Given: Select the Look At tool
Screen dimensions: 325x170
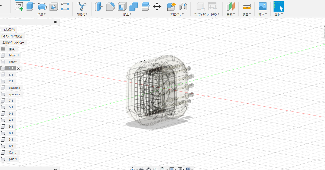Looking at the screenshot, I should click(x=141, y=169).
